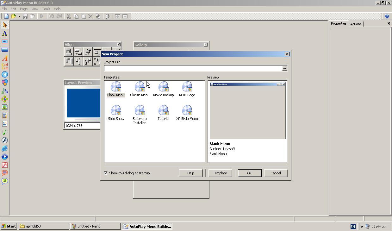Screen dimensions: 392x231
Task: Select the Movie Backup template
Action: 163,89
